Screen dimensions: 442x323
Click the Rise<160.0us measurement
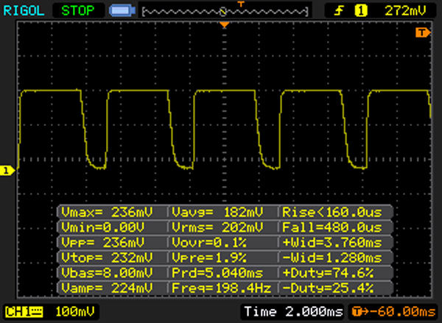332,212
